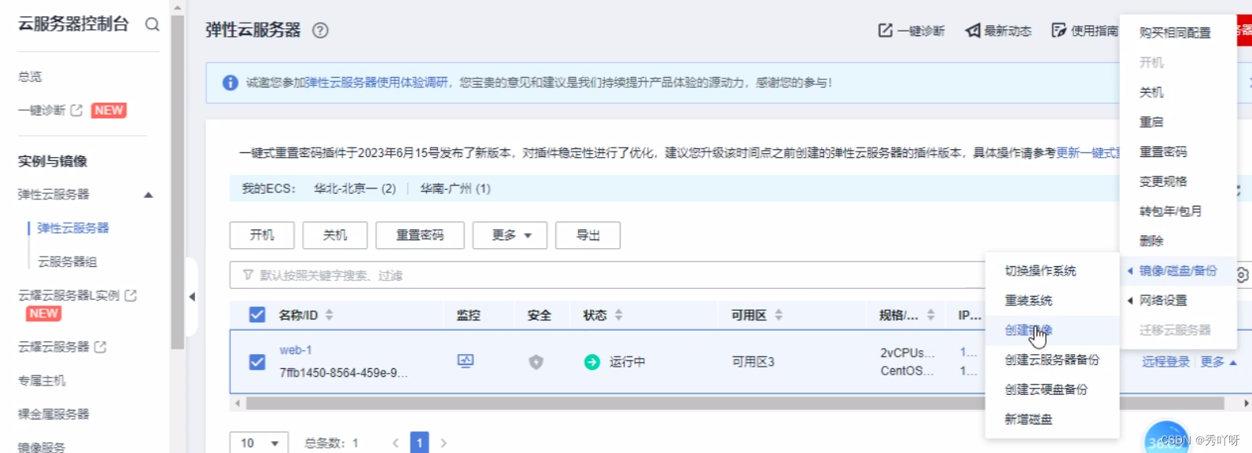
Task: Select 删除 from the context menu
Action: click(1151, 241)
